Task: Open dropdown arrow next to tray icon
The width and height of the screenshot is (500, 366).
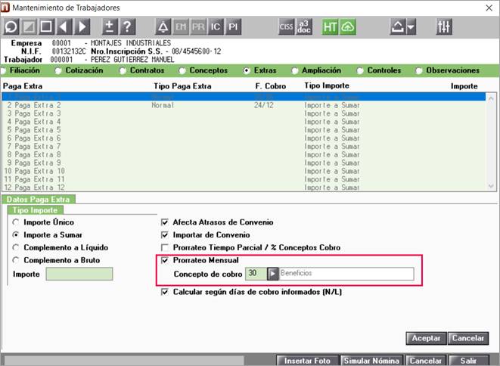Action: pos(411,26)
